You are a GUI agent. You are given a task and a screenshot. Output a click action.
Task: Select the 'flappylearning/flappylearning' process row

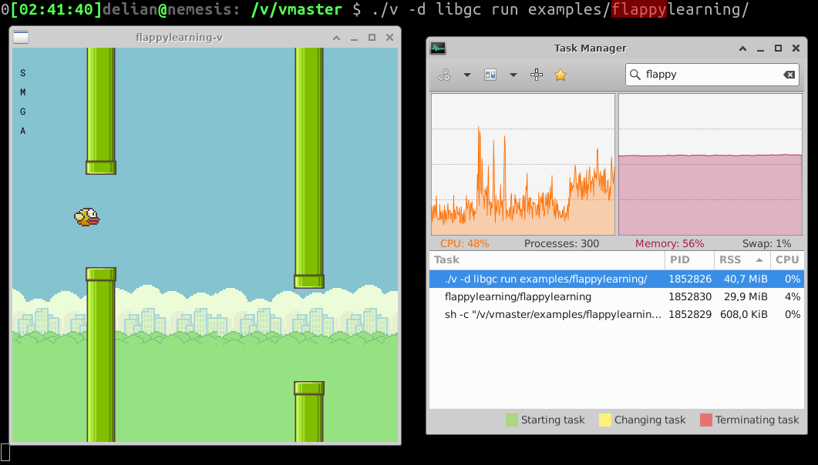[617, 297]
